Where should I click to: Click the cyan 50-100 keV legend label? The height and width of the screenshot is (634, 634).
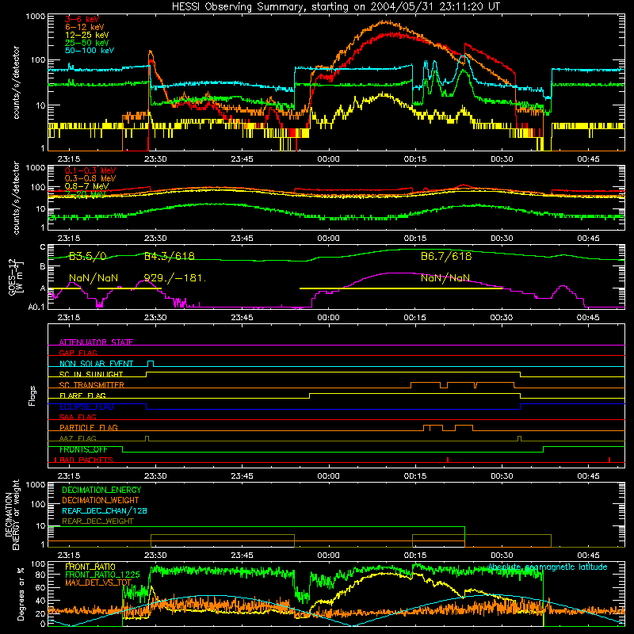tap(90, 51)
